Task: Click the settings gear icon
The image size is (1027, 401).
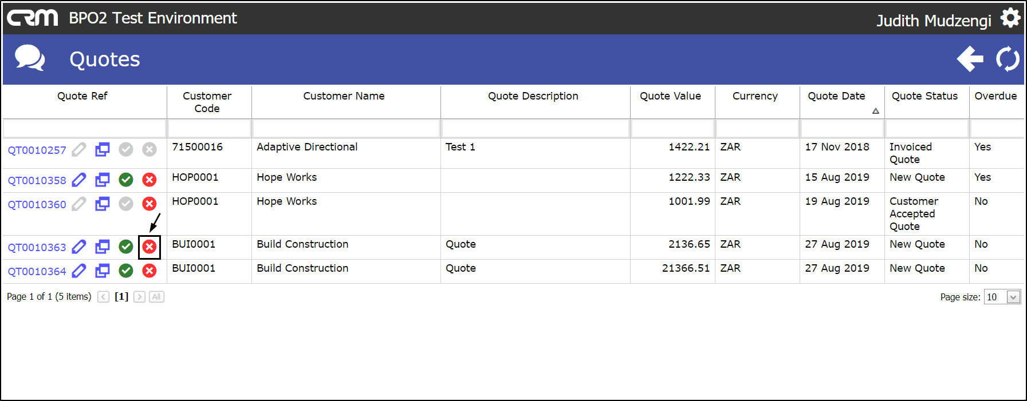Action: [1010, 18]
